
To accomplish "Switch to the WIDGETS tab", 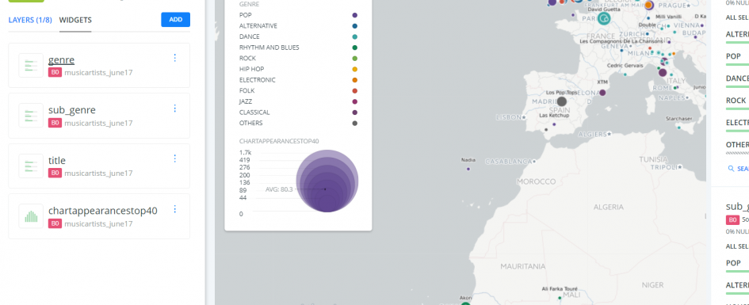I will point(75,20).
